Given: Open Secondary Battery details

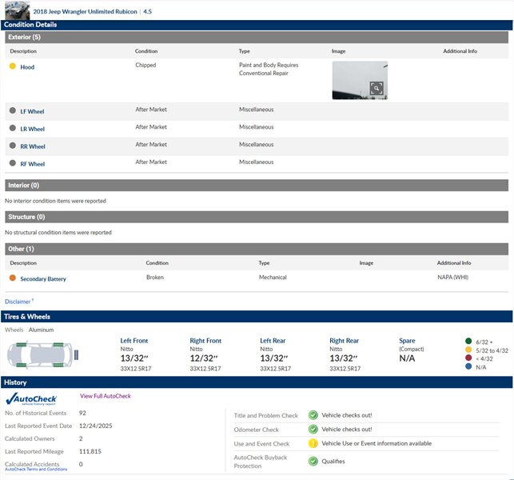Looking at the screenshot, I should (x=43, y=279).
